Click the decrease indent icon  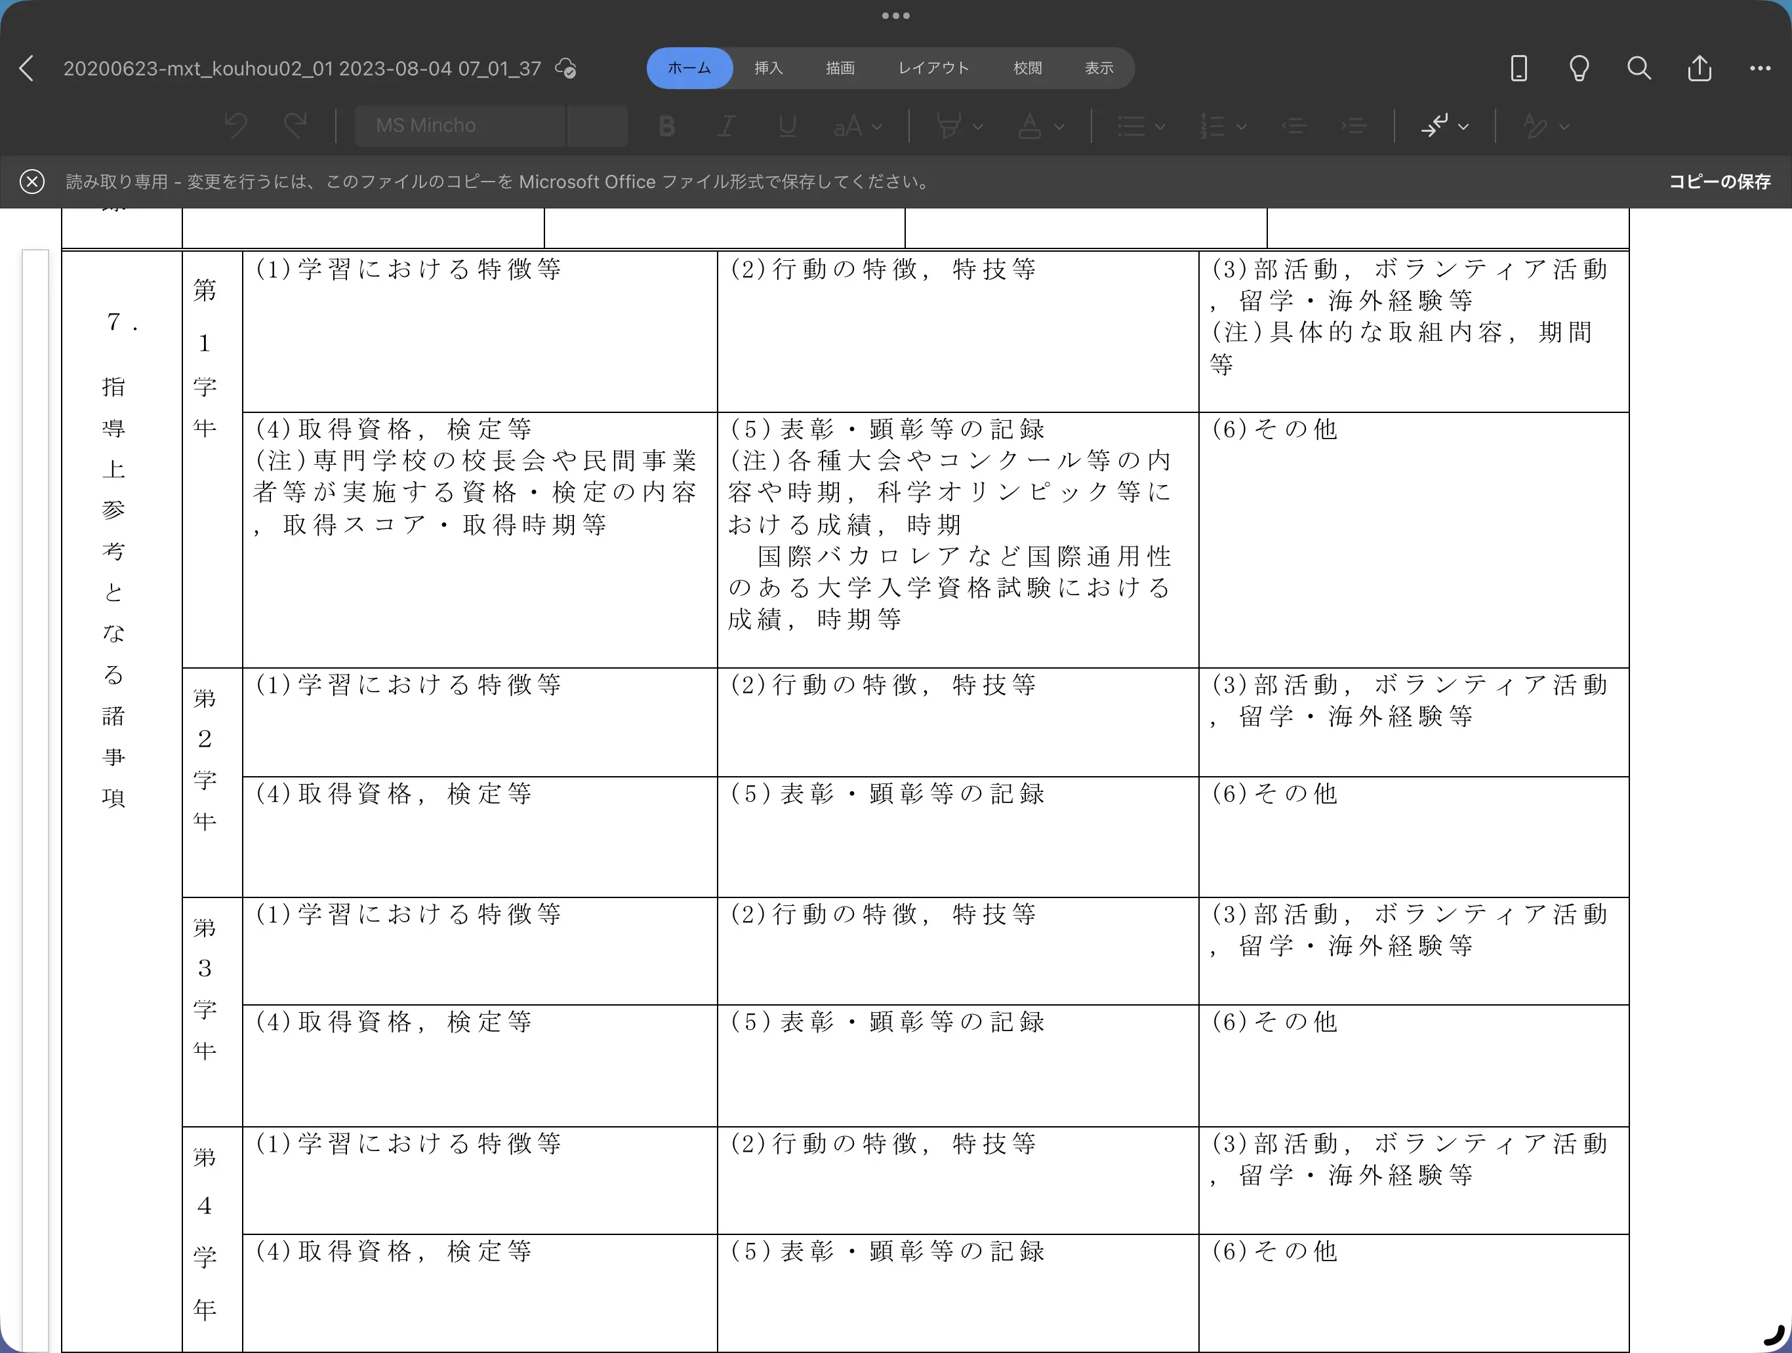point(1293,127)
